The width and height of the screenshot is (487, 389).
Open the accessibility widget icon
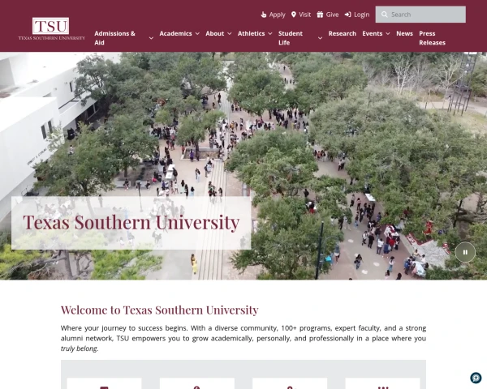click(476, 378)
